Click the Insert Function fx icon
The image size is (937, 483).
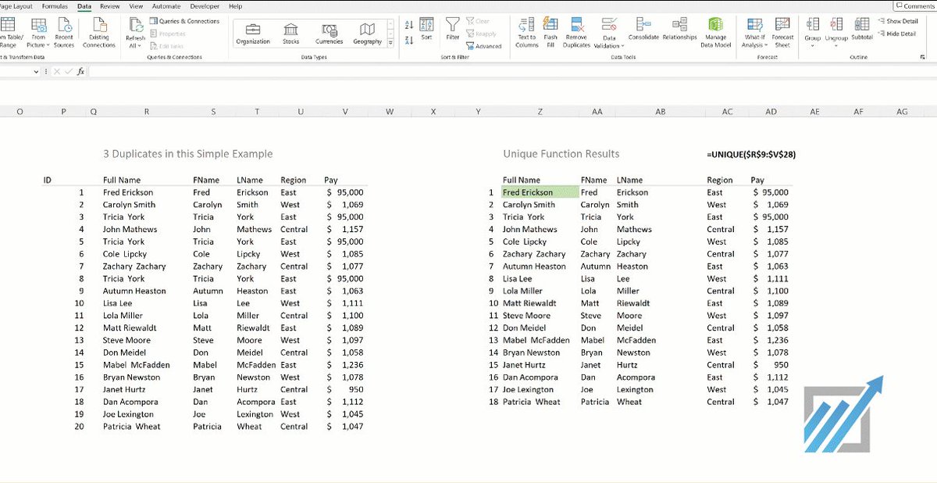80,71
